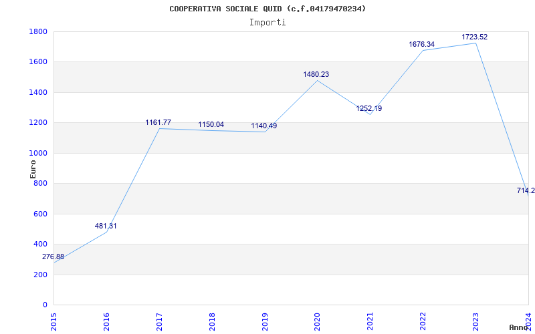Click the 1676.34 data label
Screen dimensions: 535x334
click(422, 44)
